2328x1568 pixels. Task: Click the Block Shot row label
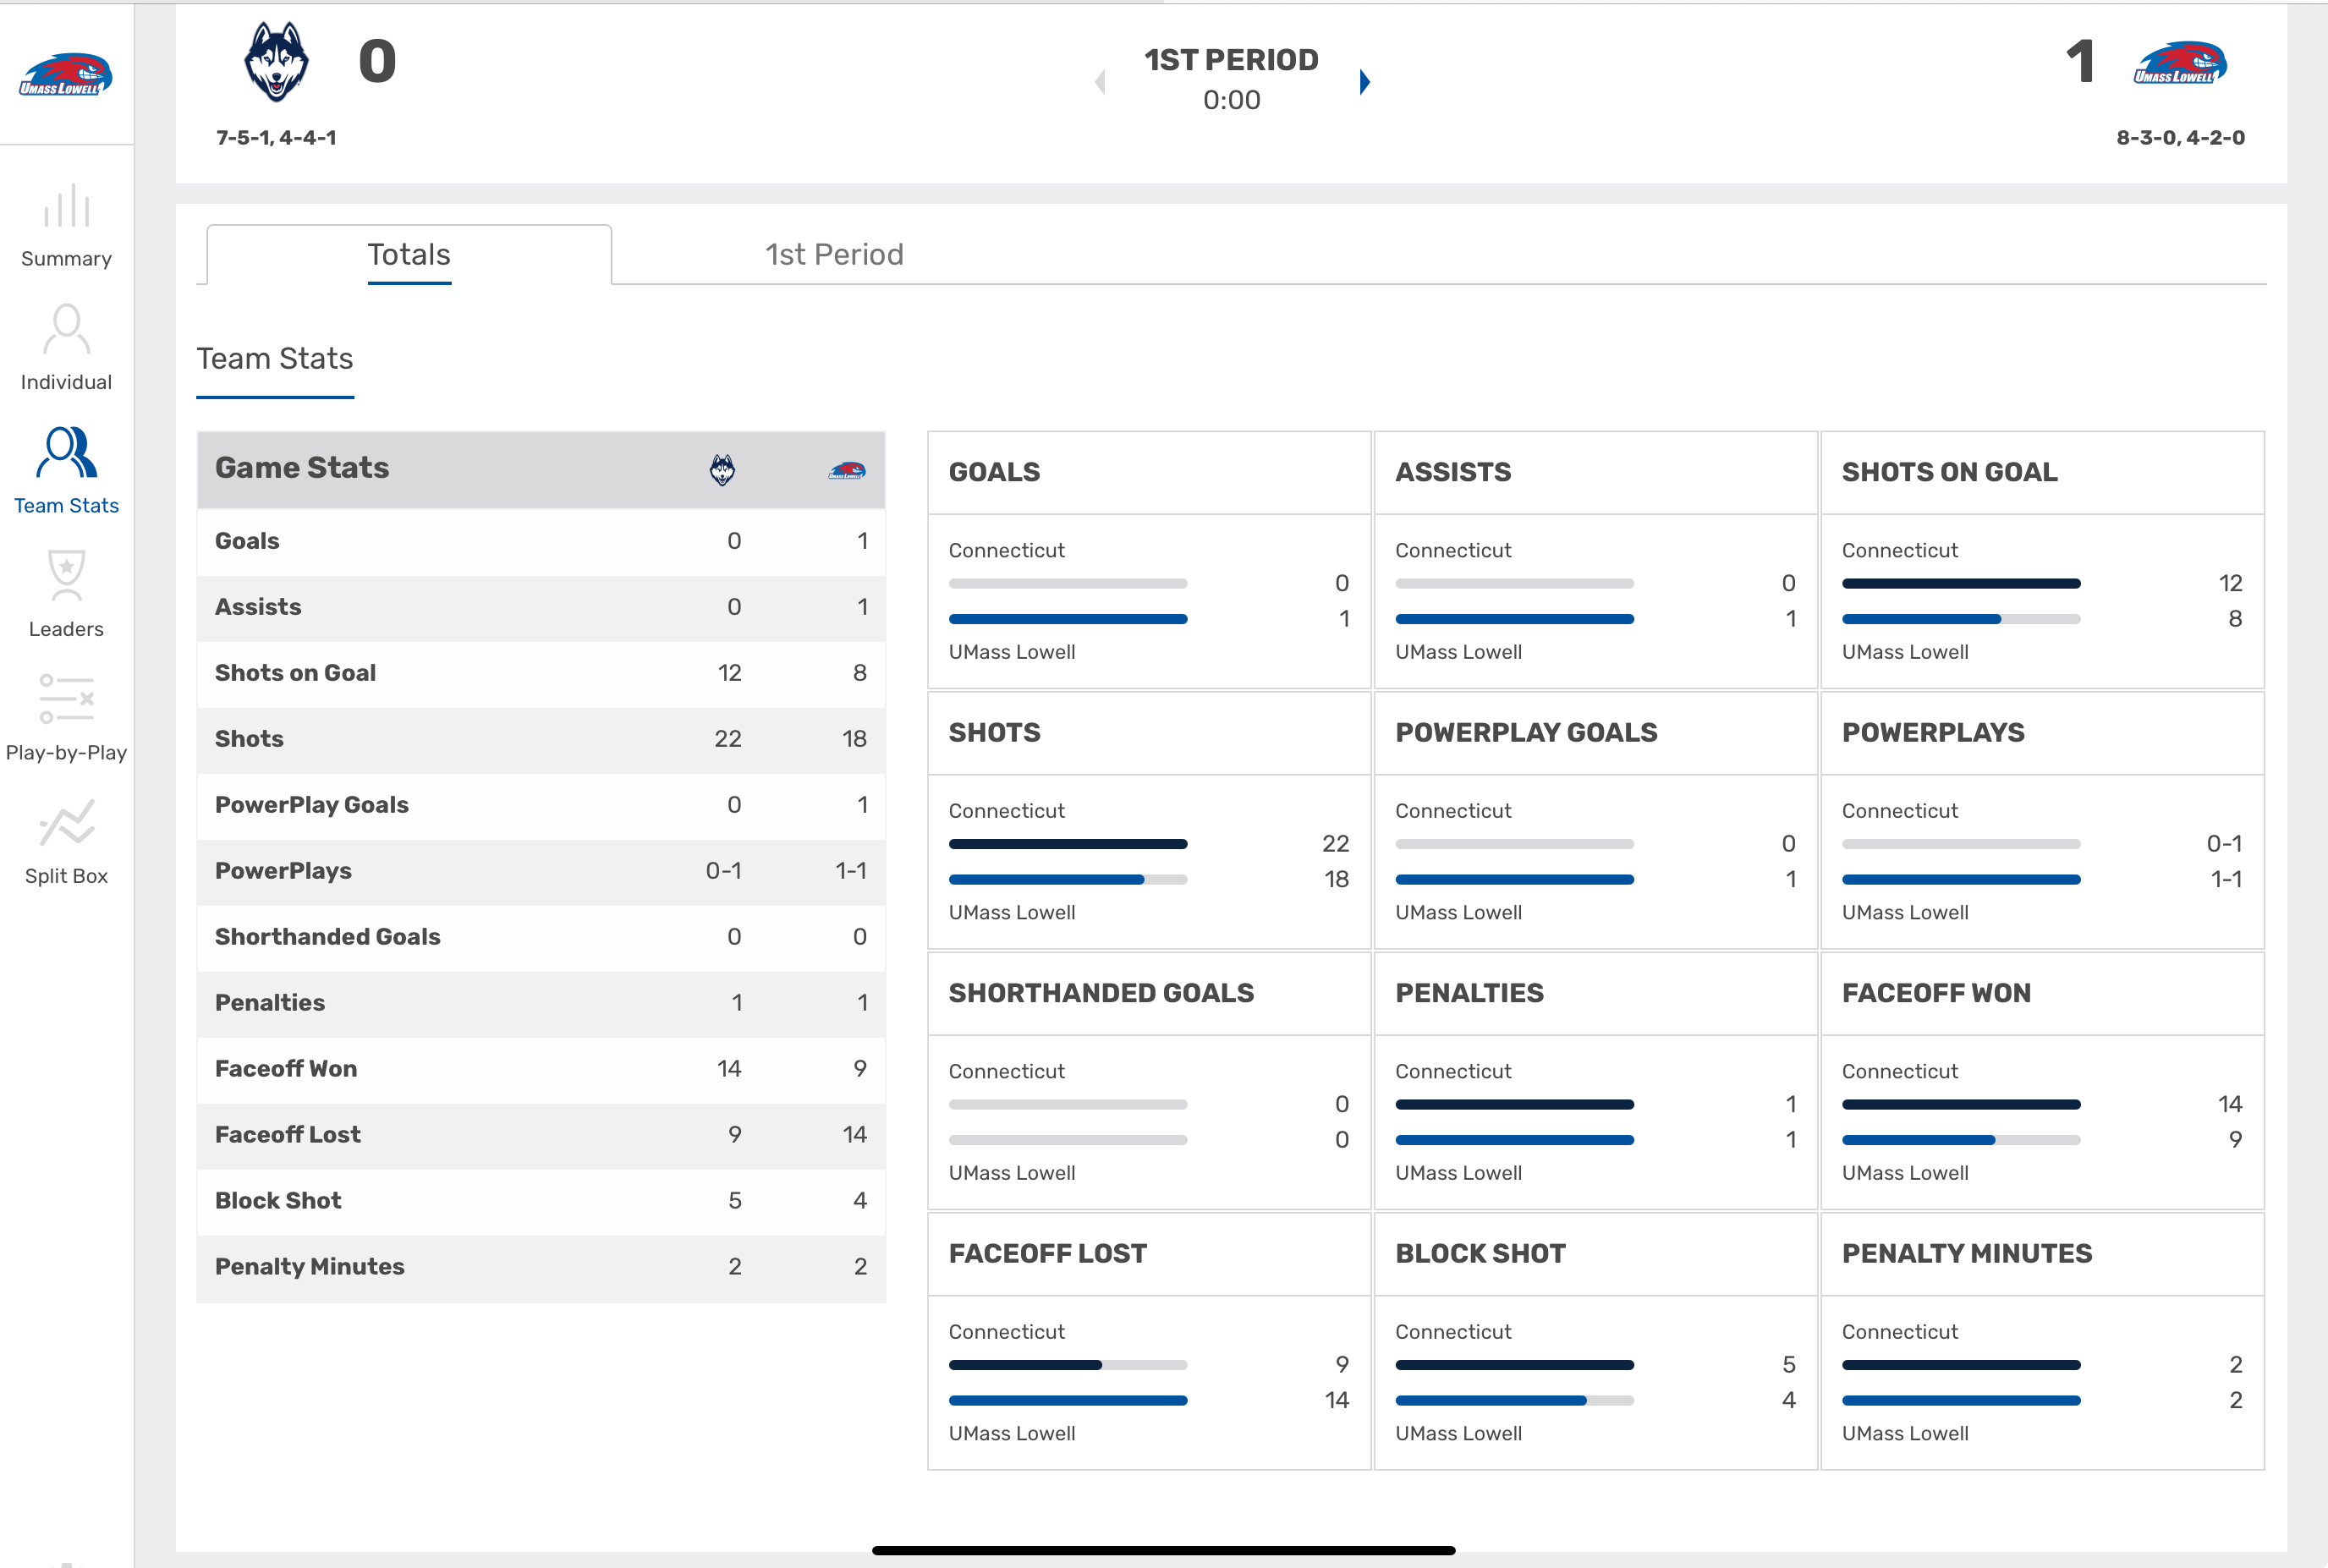click(x=278, y=1201)
